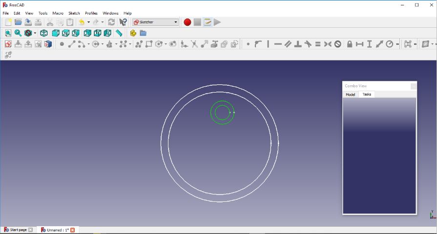The image size is (437, 234).
Task: Apply the Lock constraint padlock icon
Action: (350, 44)
